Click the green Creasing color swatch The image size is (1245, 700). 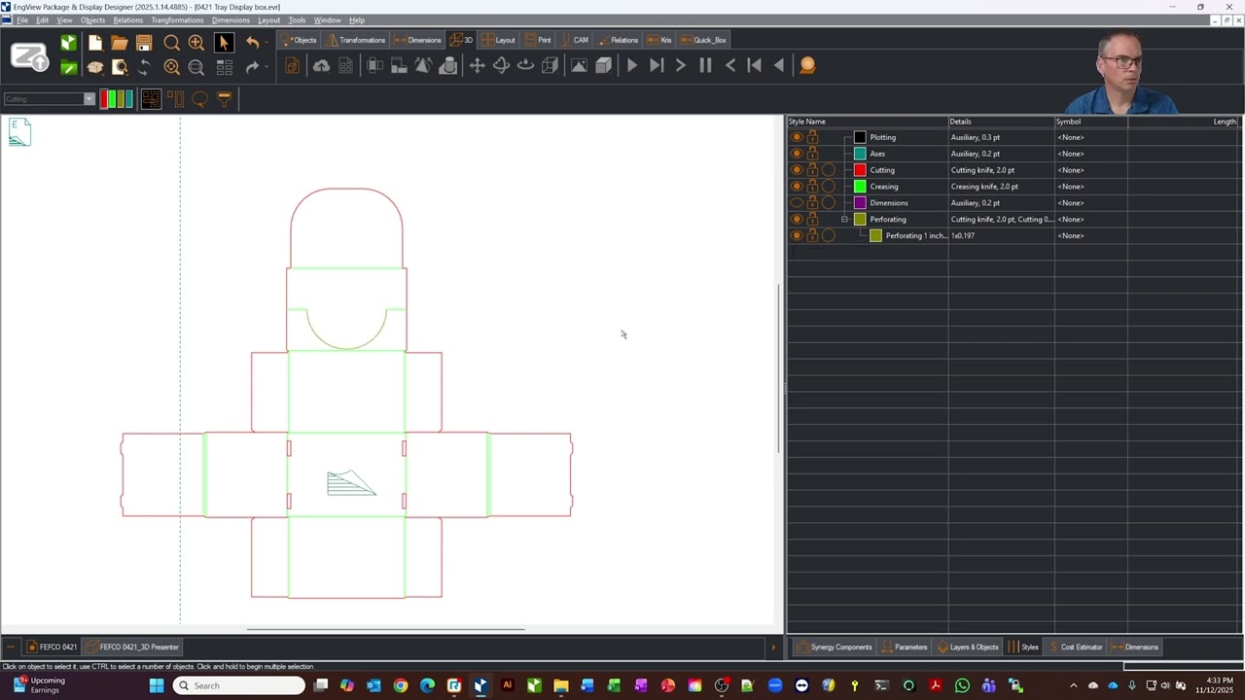pyautogui.click(x=860, y=187)
